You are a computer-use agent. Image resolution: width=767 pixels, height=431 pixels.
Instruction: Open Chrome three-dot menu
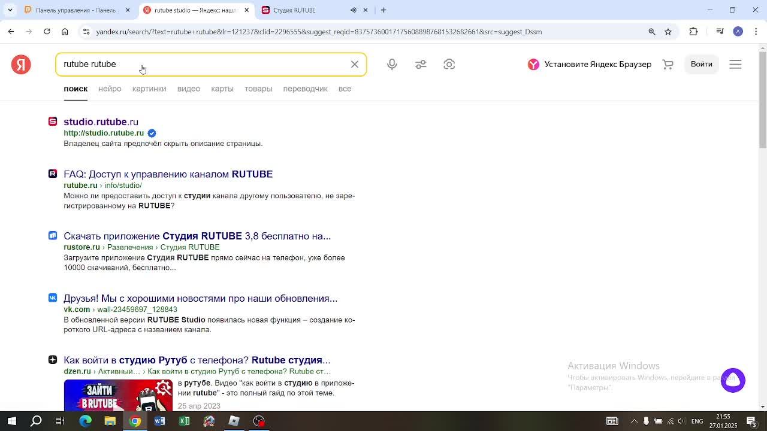pyautogui.click(x=756, y=32)
